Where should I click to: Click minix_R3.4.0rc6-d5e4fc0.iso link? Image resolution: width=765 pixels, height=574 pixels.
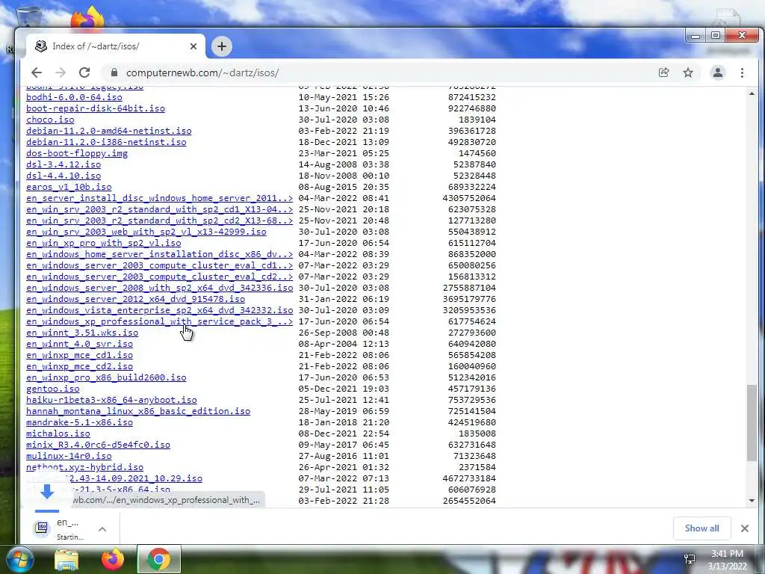[98, 445]
